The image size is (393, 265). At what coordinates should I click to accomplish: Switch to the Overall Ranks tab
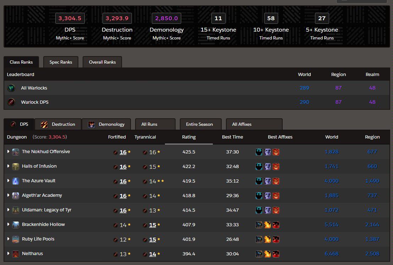click(102, 62)
